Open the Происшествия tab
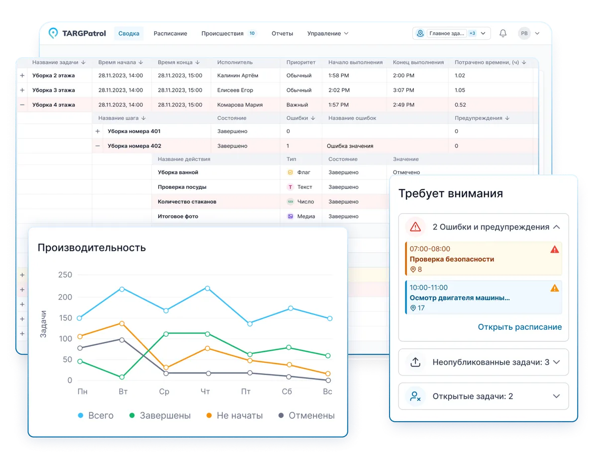The height and width of the screenshot is (461, 597). (x=222, y=33)
